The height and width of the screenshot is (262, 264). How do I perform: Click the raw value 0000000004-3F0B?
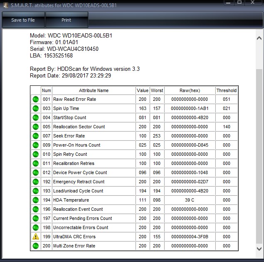pos(190,237)
